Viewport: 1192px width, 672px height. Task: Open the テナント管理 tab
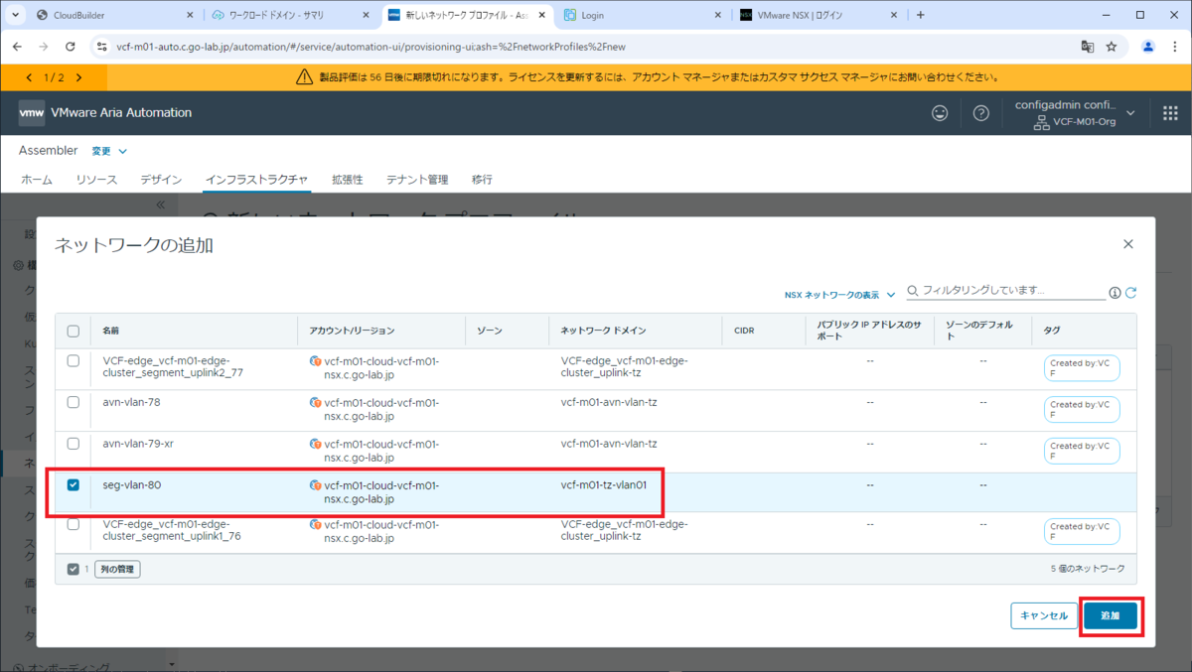pyautogui.click(x=417, y=180)
